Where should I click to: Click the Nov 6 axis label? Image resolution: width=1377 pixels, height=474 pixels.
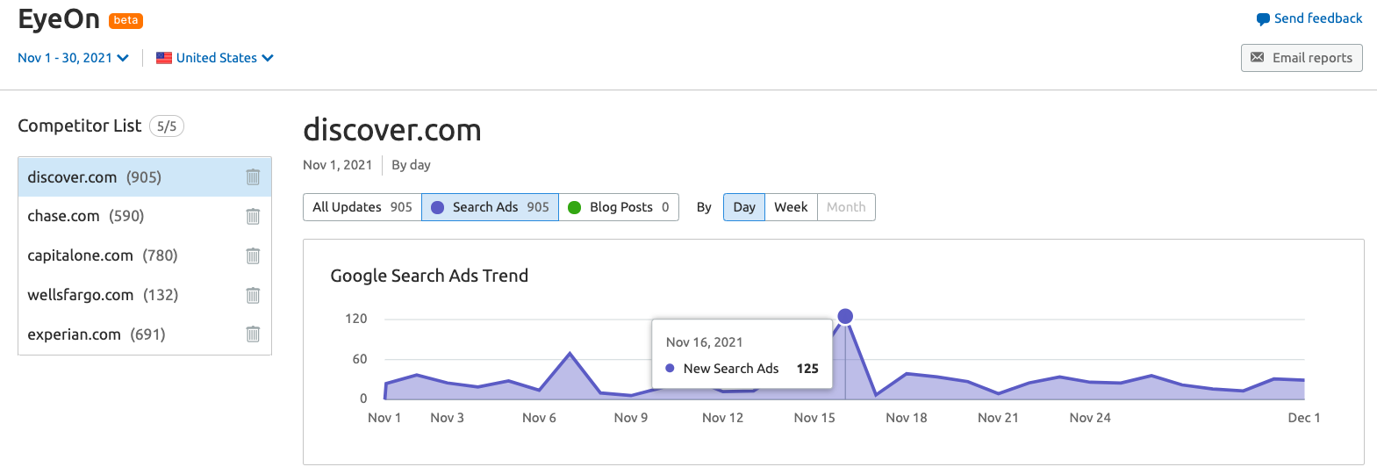[x=539, y=418]
